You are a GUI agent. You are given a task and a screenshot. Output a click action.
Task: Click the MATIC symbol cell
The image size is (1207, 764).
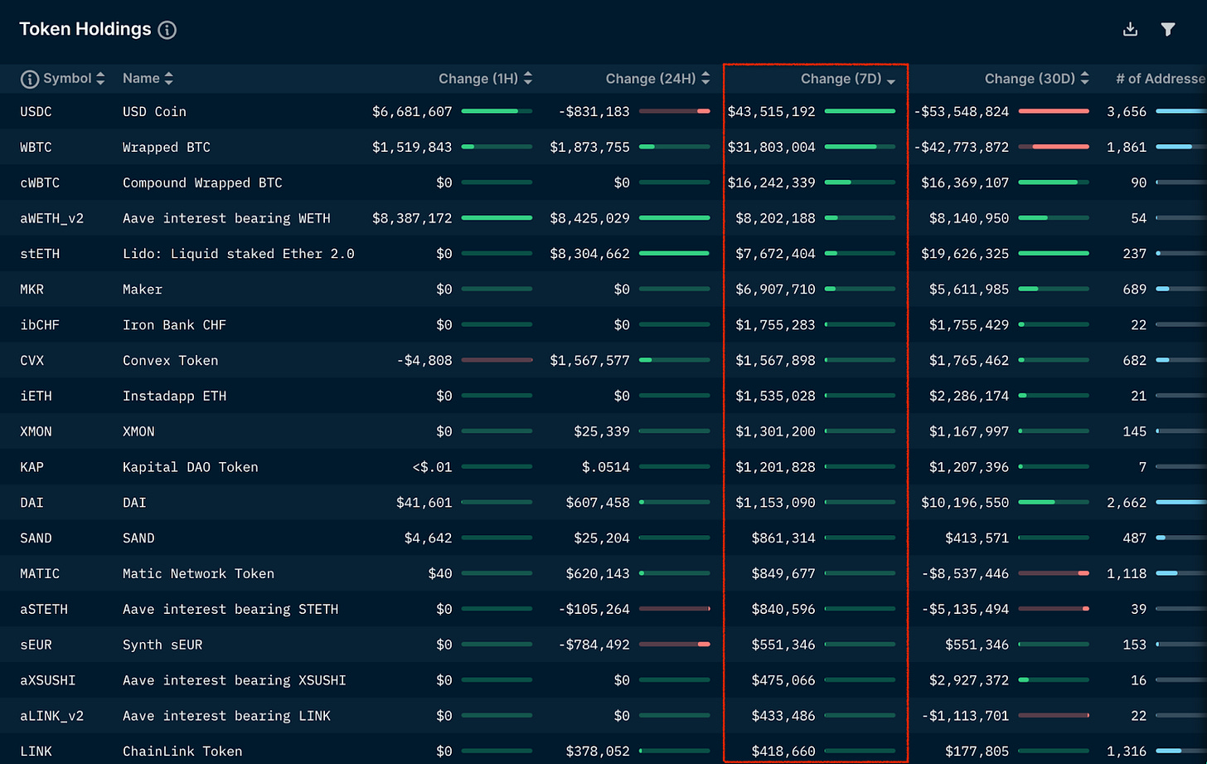[40, 574]
